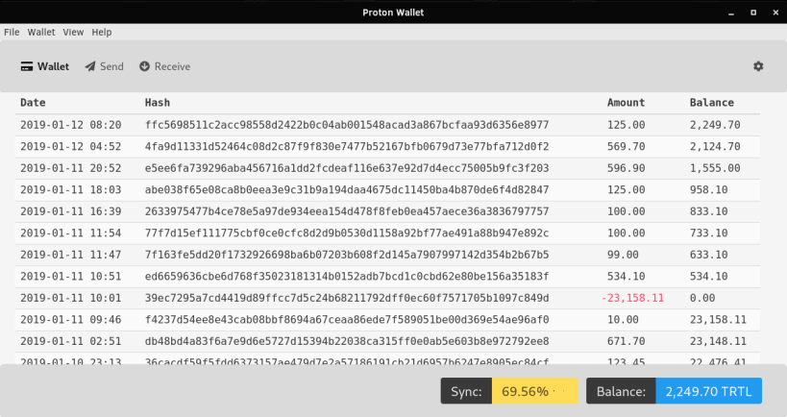Screen dimensions: 787x417
Task: Click the date 2019-01-11 20:52
Action: click(71, 168)
